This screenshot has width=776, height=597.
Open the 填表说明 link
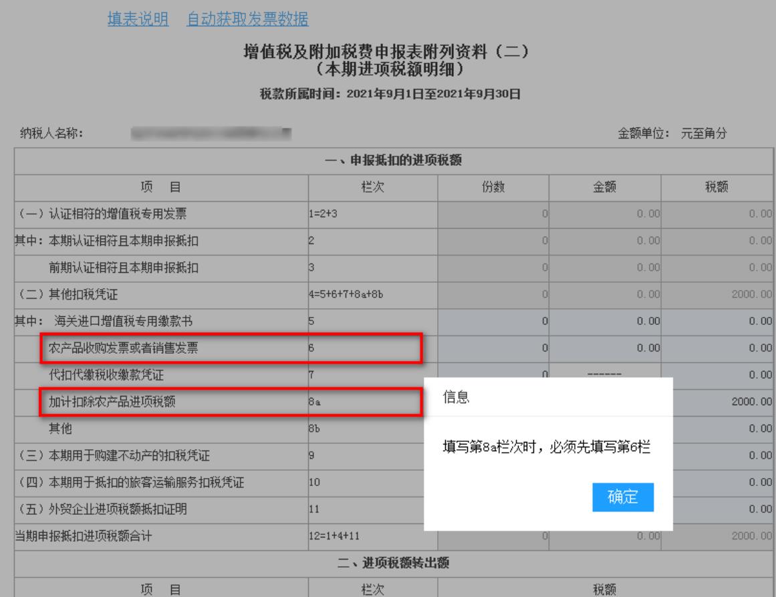(138, 19)
